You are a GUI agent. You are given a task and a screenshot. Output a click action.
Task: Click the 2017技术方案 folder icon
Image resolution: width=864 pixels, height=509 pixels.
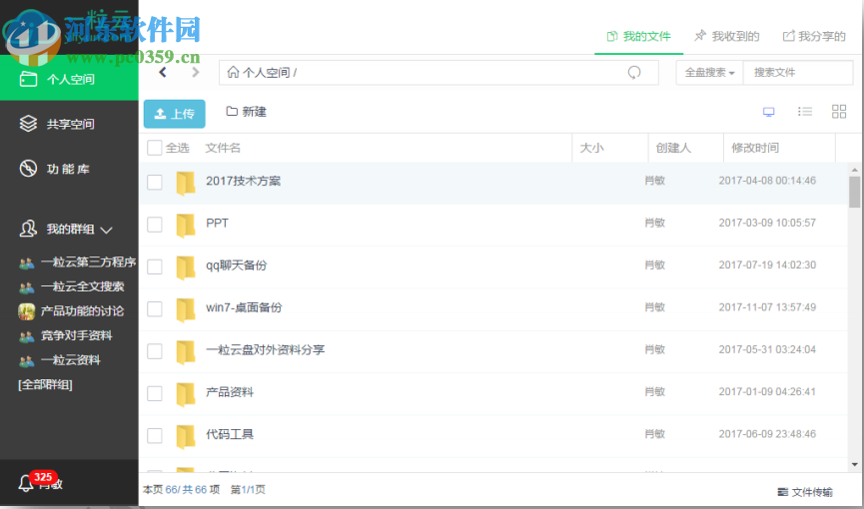click(186, 183)
